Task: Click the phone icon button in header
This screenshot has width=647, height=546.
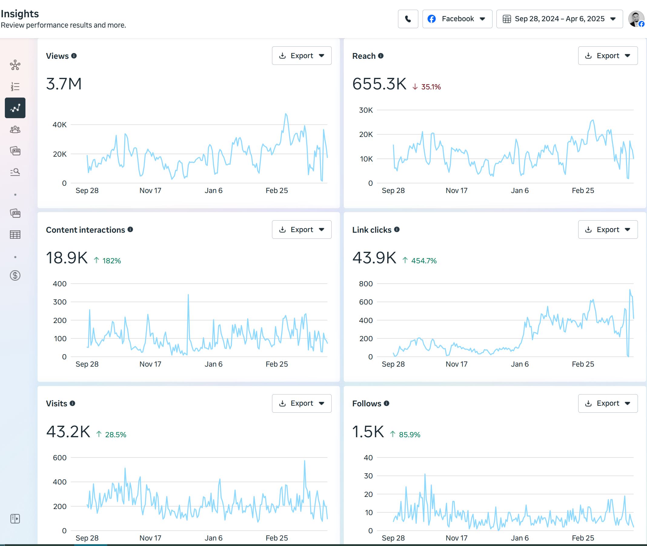Action: click(408, 19)
